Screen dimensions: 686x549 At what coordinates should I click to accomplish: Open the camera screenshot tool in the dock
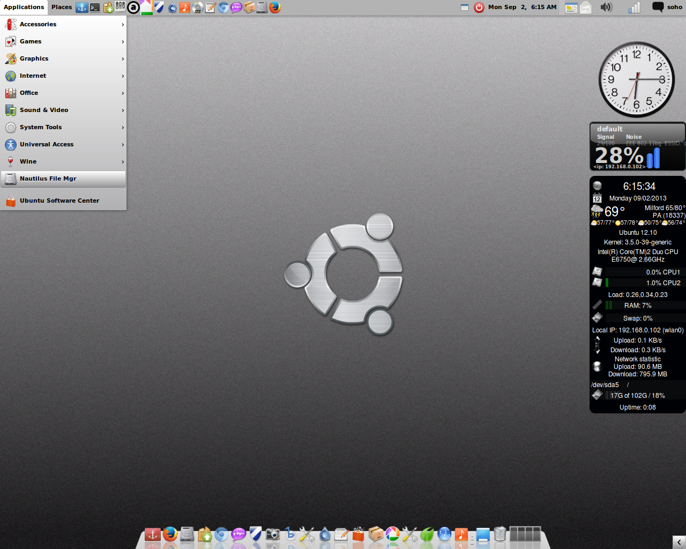(x=273, y=534)
